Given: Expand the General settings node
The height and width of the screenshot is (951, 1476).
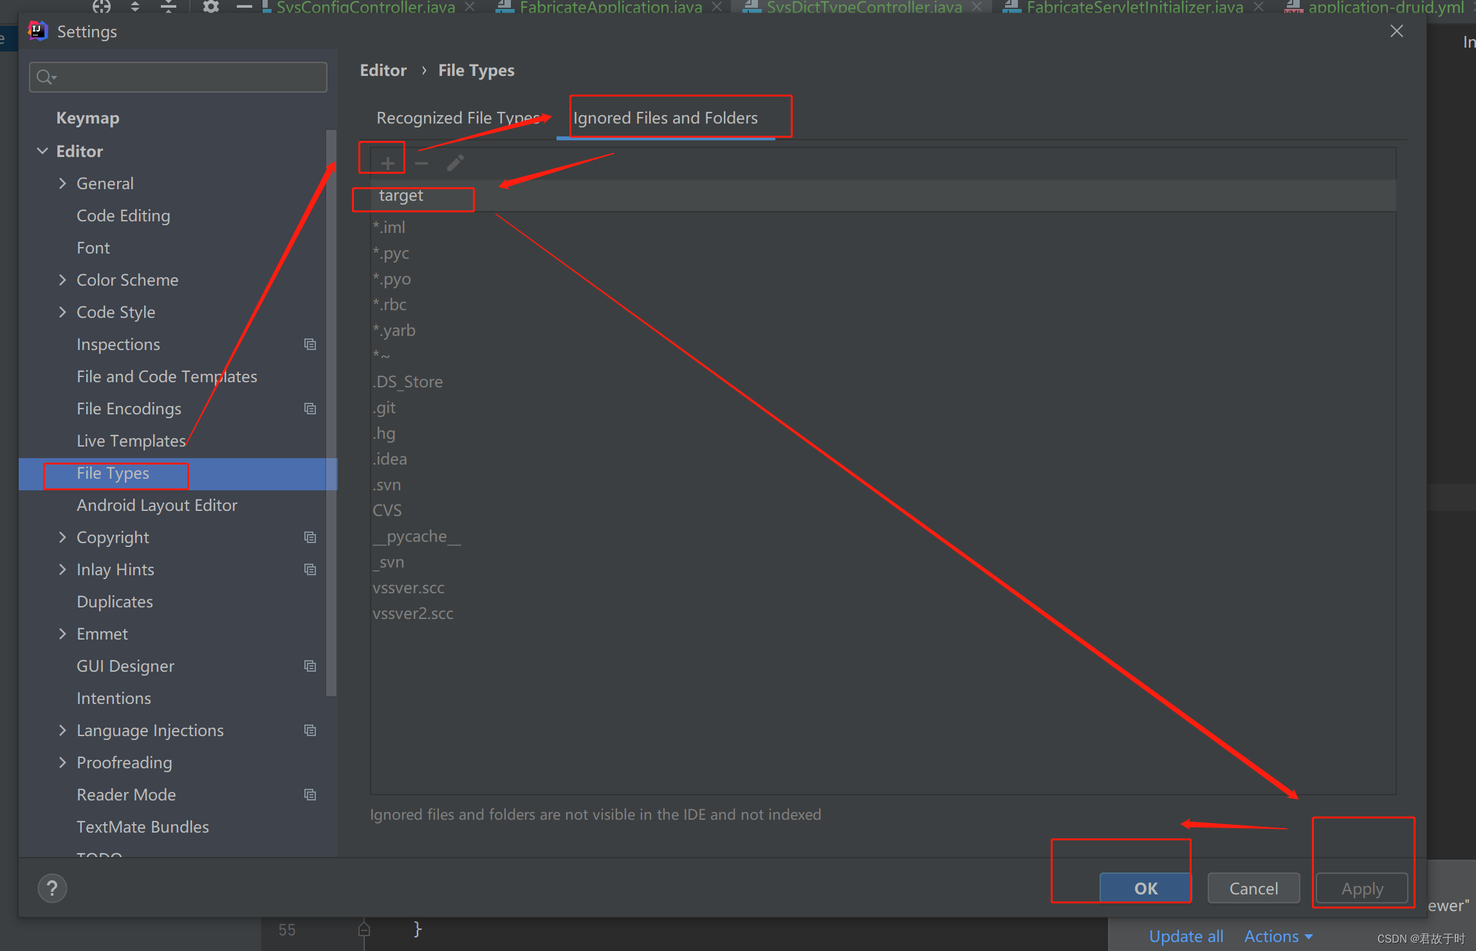Looking at the screenshot, I should tap(62, 183).
